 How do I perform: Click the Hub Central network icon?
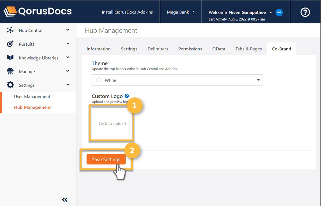click(x=10, y=31)
